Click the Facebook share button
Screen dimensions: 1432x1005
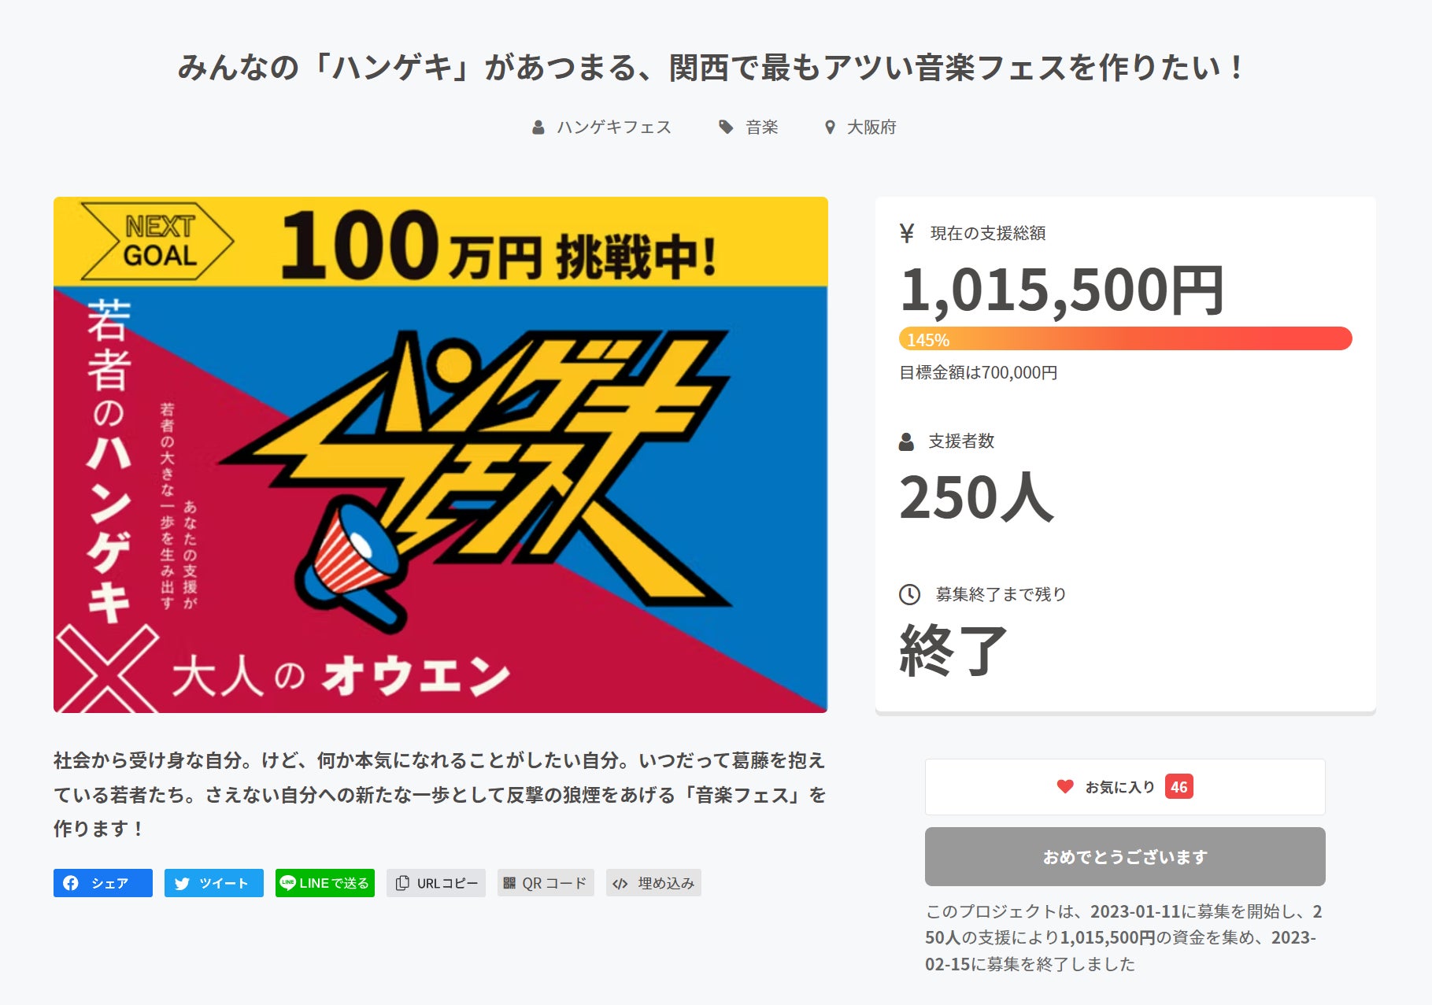[x=102, y=883]
